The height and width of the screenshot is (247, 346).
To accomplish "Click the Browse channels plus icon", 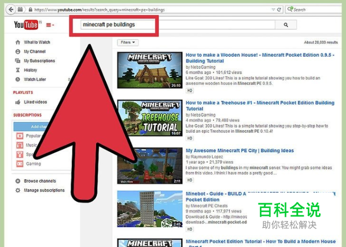I will coord(17,181).
